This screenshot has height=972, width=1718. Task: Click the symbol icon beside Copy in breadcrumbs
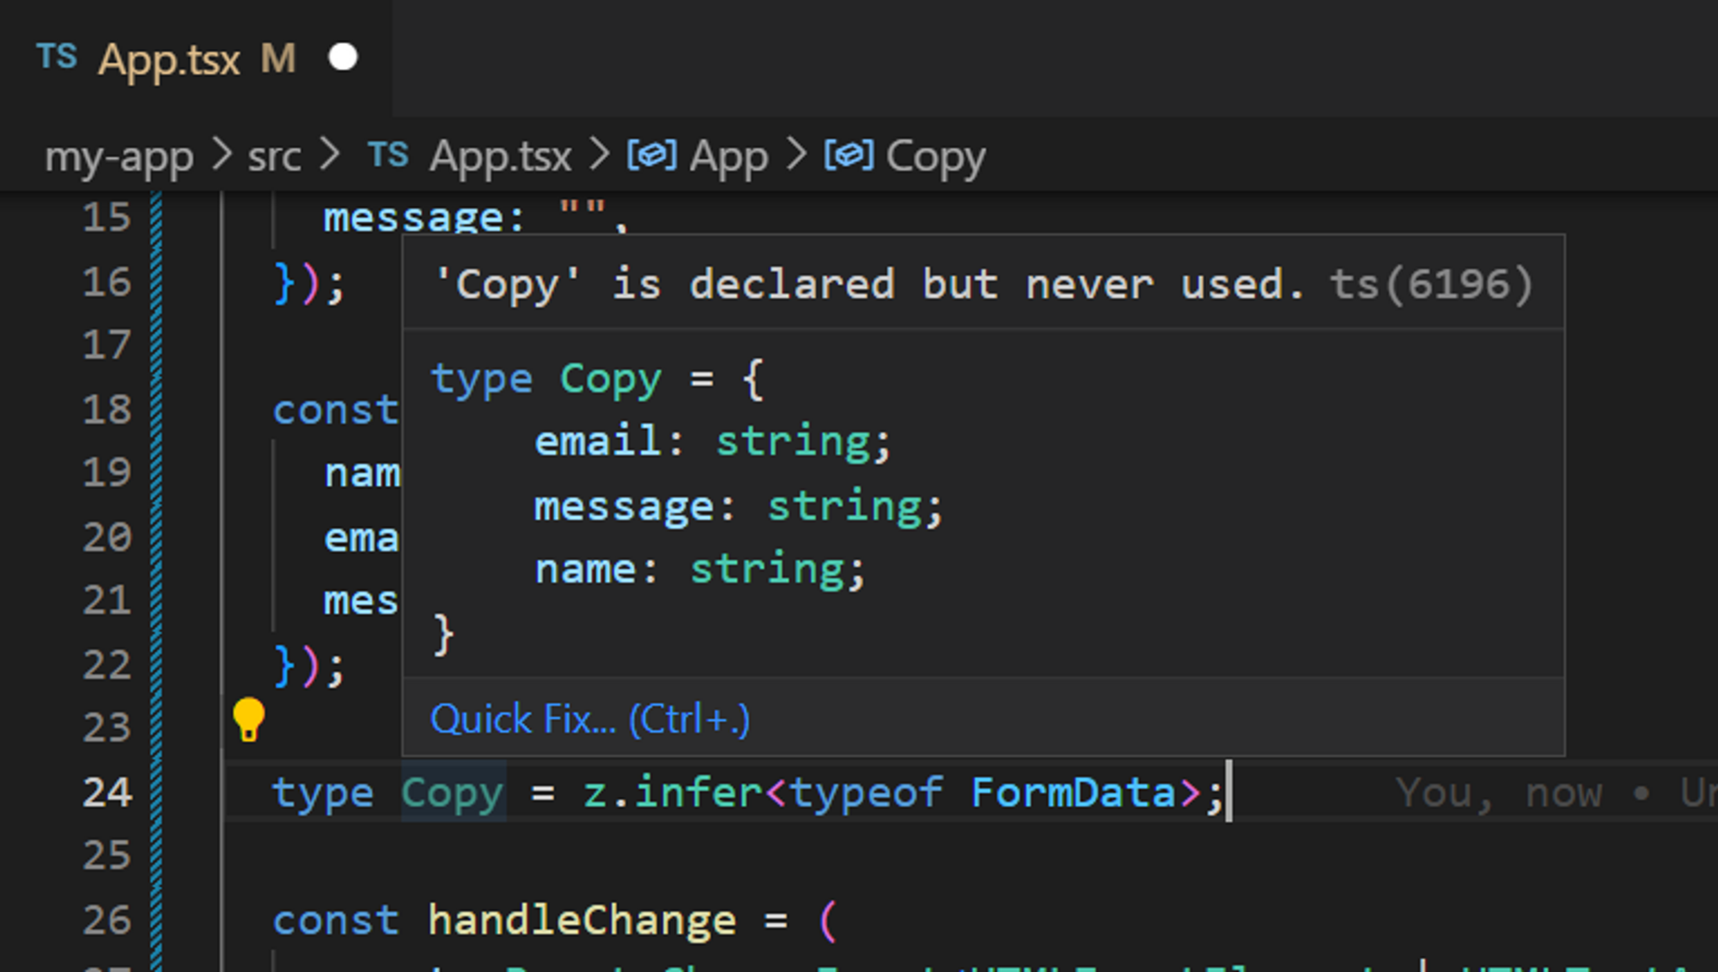[x=848, y=155]
